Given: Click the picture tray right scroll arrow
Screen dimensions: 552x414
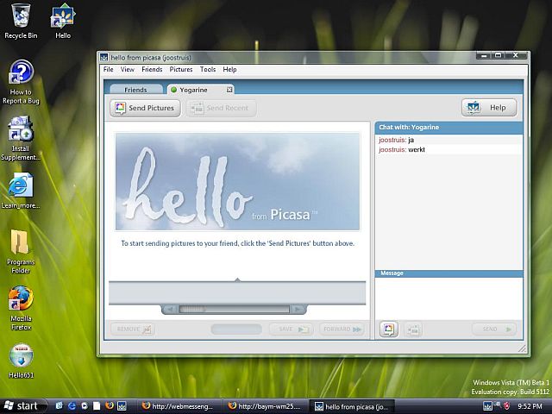Looking at the screenshot, I should pos(298,309).
